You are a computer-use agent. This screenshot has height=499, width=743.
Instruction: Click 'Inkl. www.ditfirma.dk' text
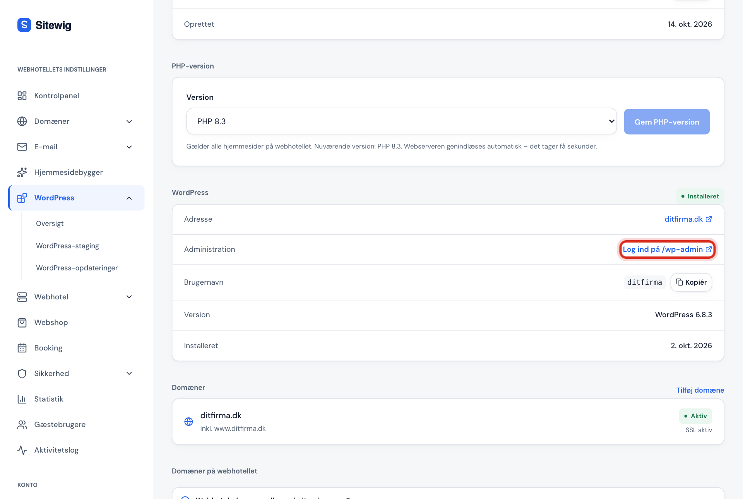(233, 428)
